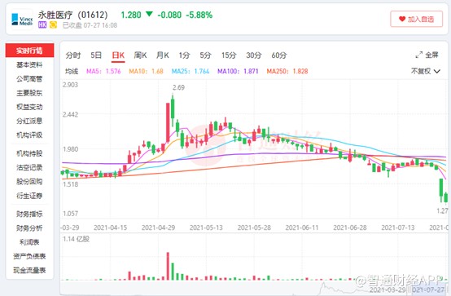Open 公司高管 in the sidebar
Image resolution: width=451 pixels, height=296 pixels.
point(29,78)
